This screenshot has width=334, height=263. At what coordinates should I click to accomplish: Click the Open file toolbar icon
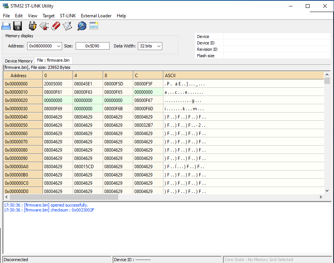point(6,26)
